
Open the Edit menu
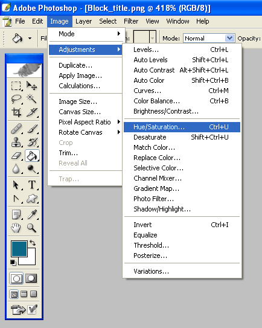coord(37,21)
